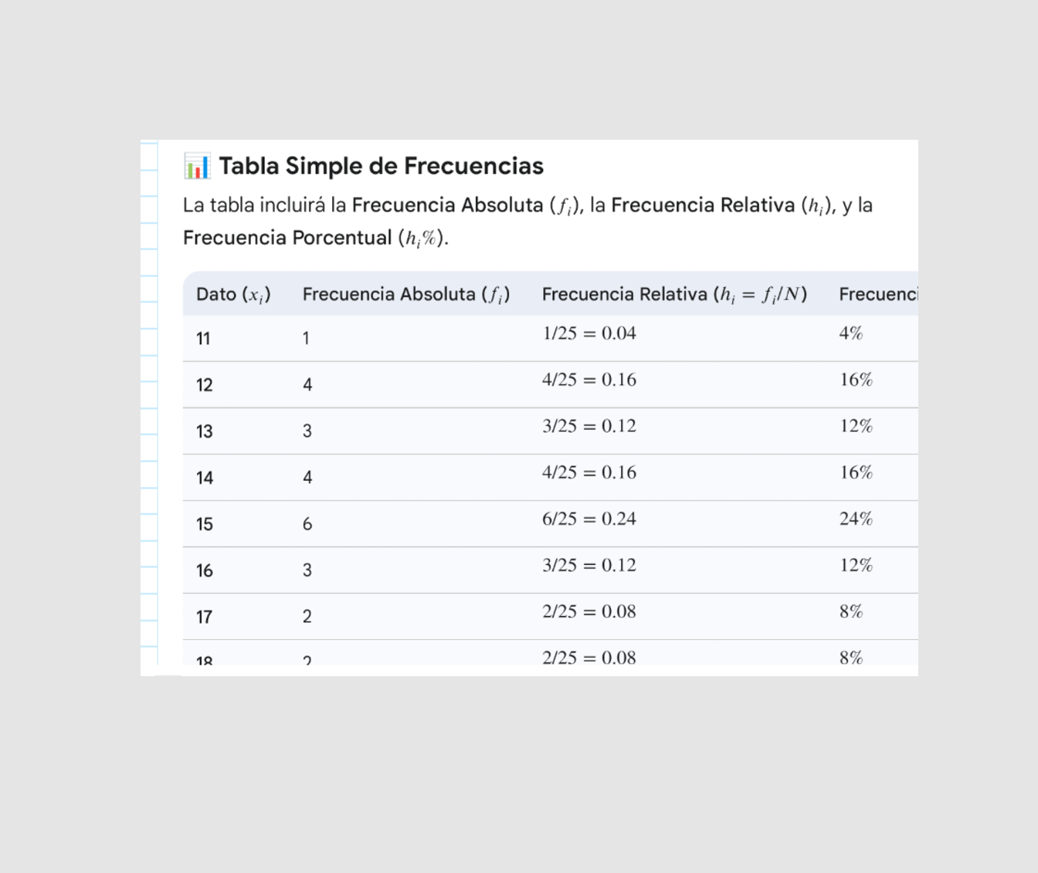Image resolution: width=1038 pixels, height=873 pixels.
Task: Click the 4% percentage cell
Action: [x=851, y=333]
